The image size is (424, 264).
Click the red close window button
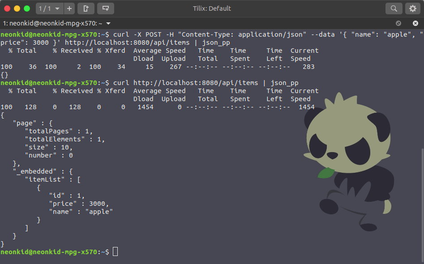pyautogui.click(x=7, y=9)
